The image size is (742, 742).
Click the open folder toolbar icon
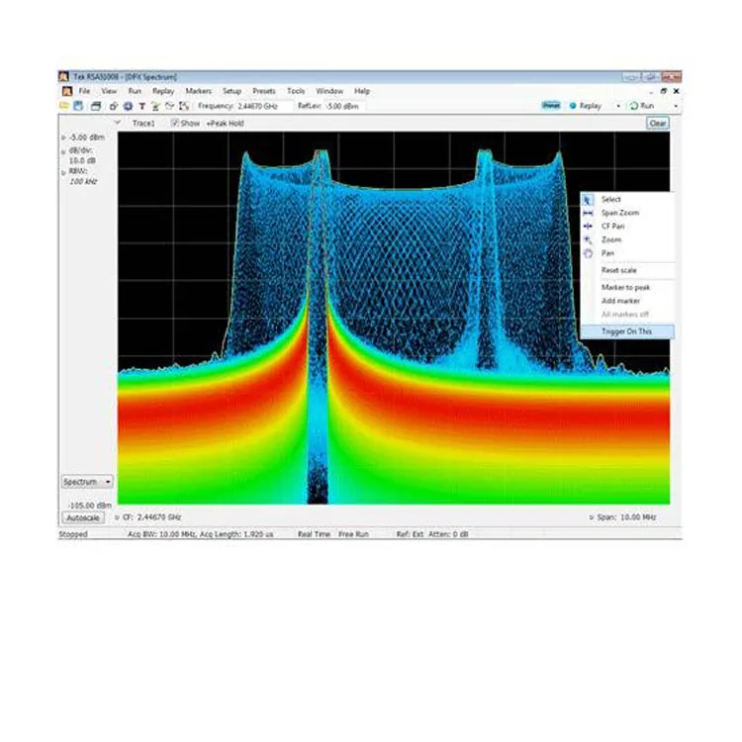[64, 106]
